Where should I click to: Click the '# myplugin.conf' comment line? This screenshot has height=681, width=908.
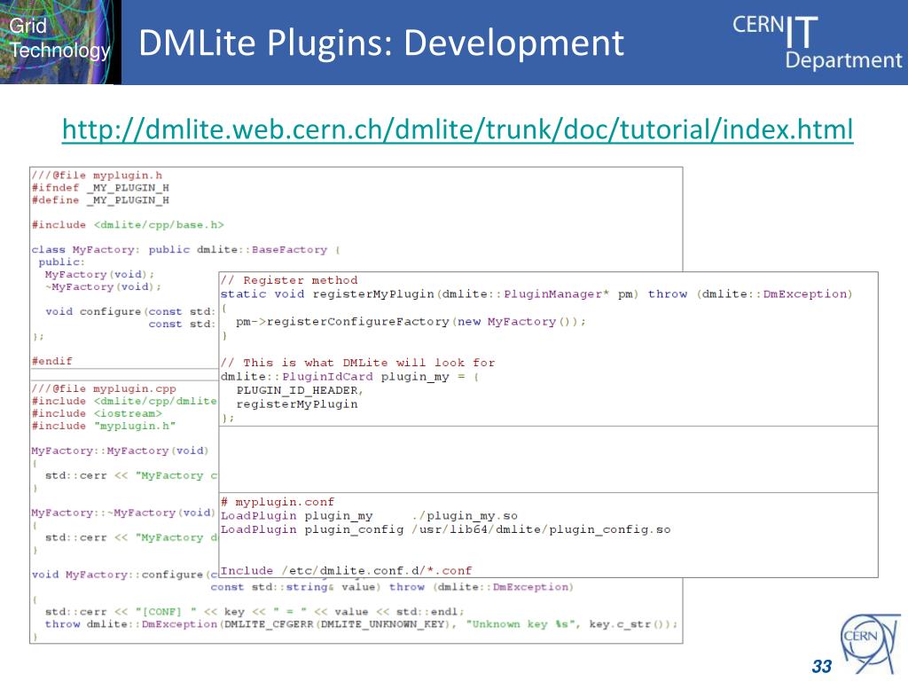(x=278, y=502)
